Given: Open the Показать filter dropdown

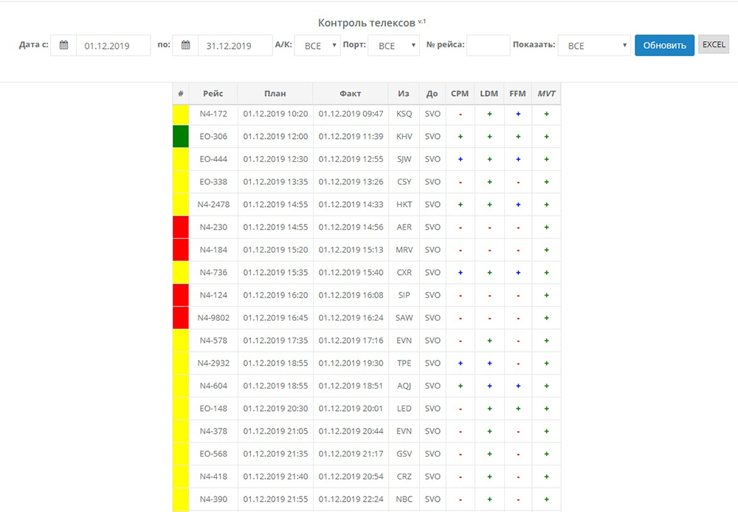Looking at the screenshot, I should coord(594,45).
